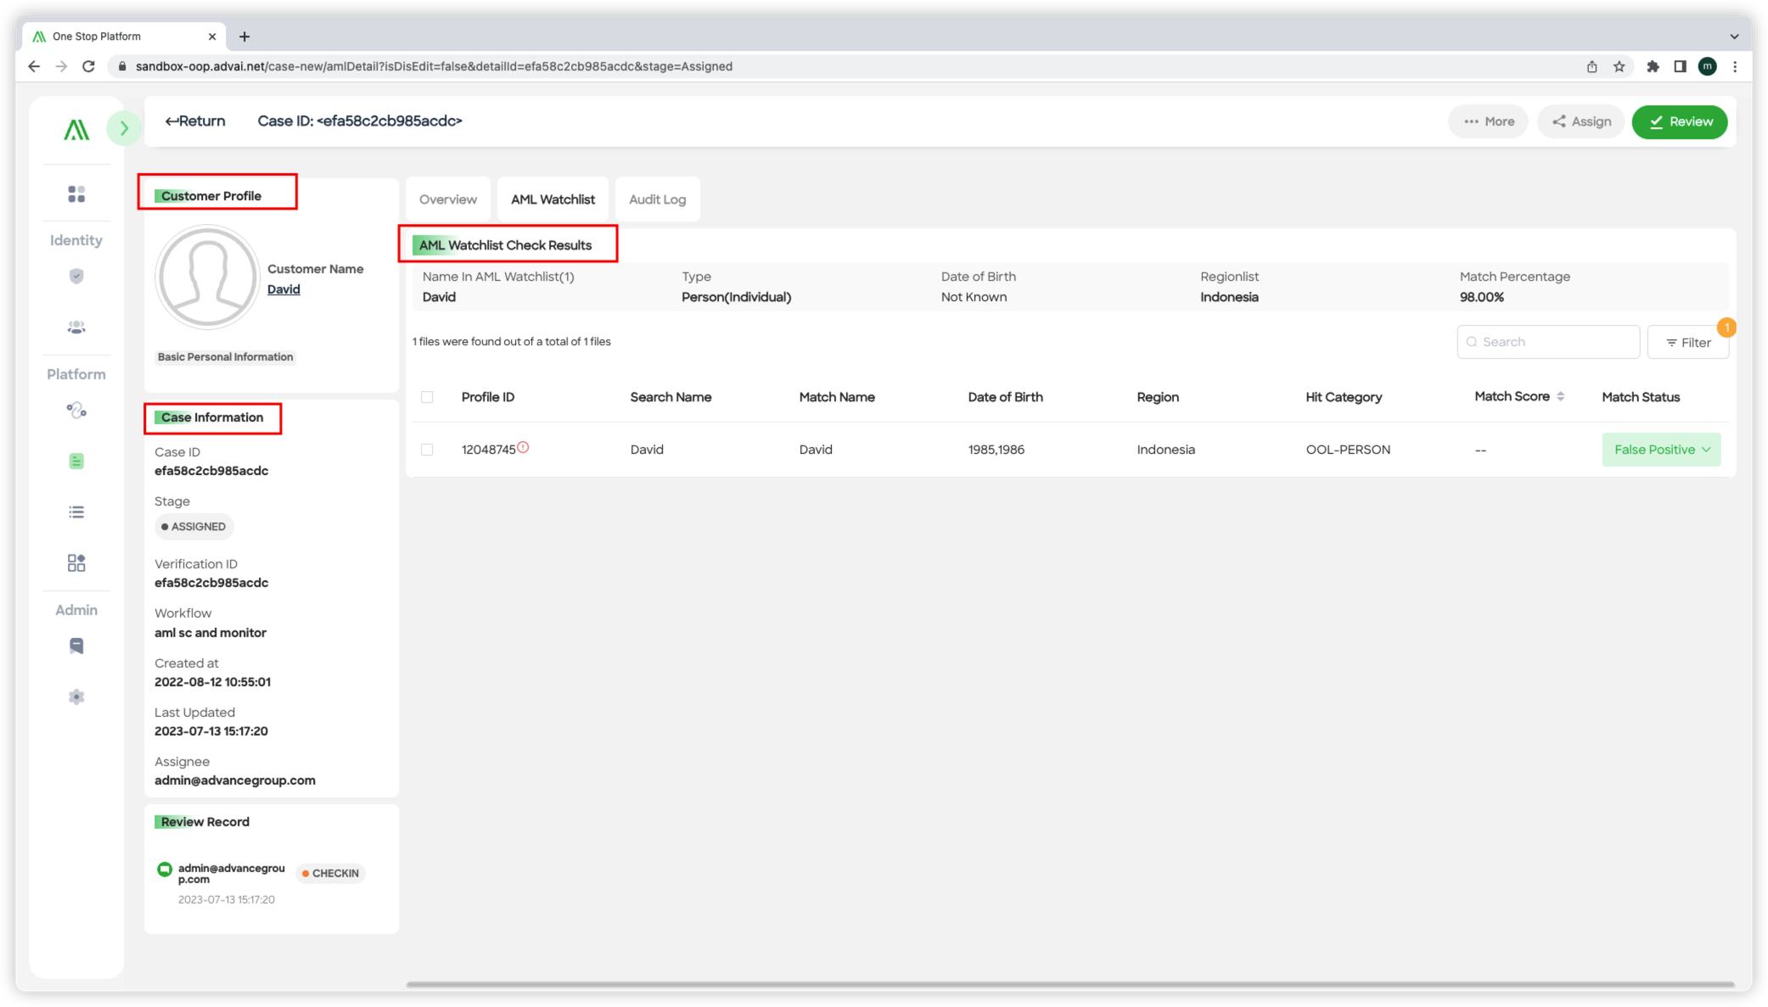
Task: Click the Workflow value aml sc and monitor
Action: [210, 633]
